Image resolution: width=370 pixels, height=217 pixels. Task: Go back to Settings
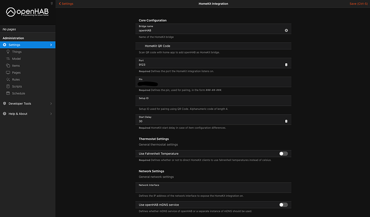66,4
